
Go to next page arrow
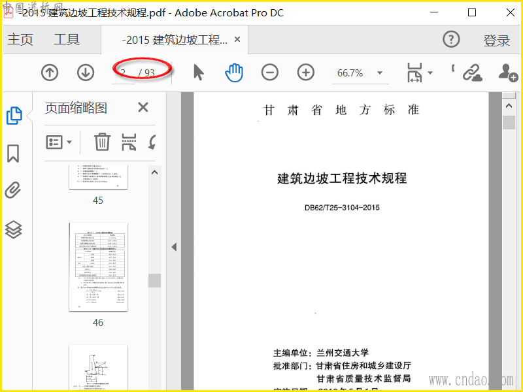click(x=86, y=73)
